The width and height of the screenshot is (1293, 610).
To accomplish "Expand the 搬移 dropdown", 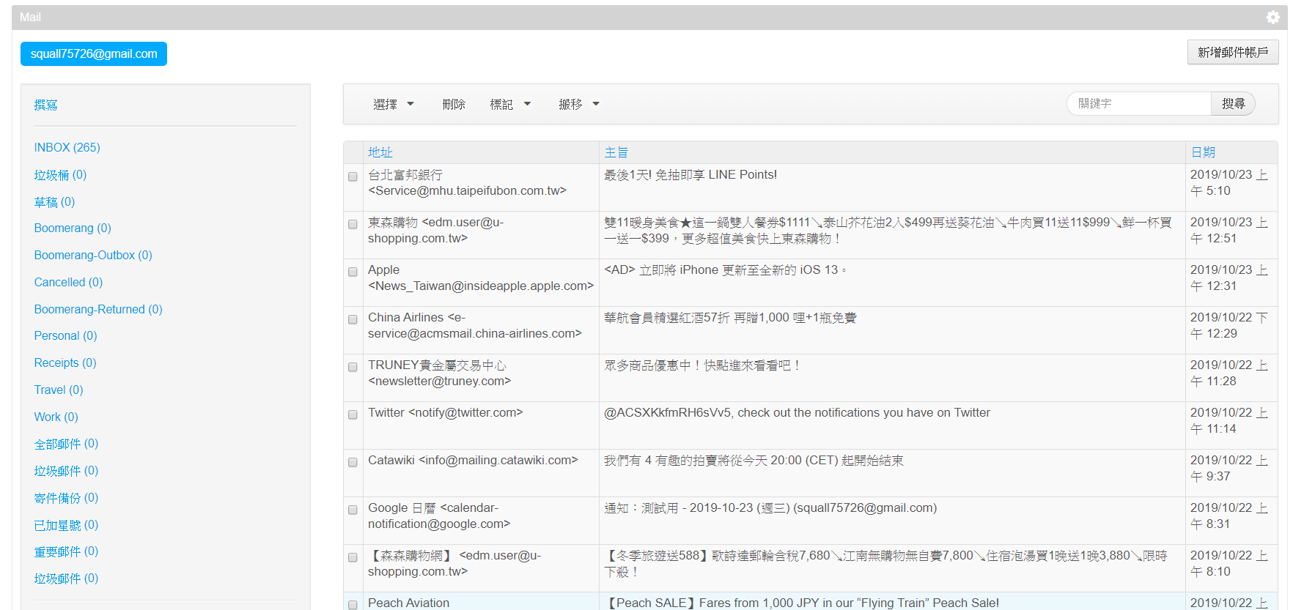I will [579, 104].
